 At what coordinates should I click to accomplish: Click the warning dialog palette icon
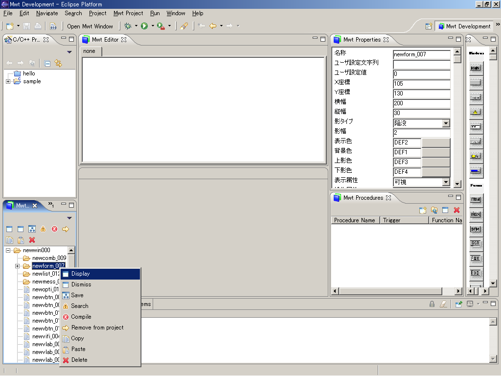[x=476, y=112]
